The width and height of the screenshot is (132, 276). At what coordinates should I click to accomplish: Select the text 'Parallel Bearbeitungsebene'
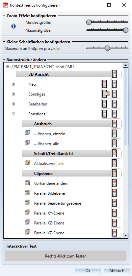tap(58, 203)
